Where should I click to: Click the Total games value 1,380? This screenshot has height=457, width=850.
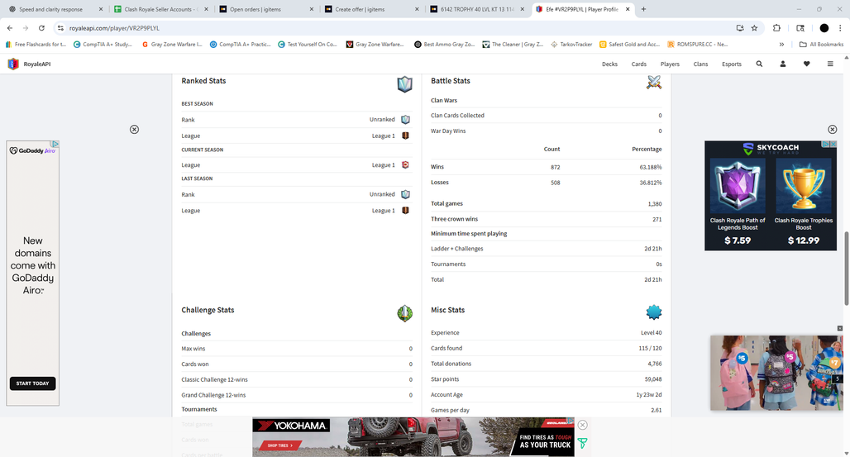click(655, 204)
